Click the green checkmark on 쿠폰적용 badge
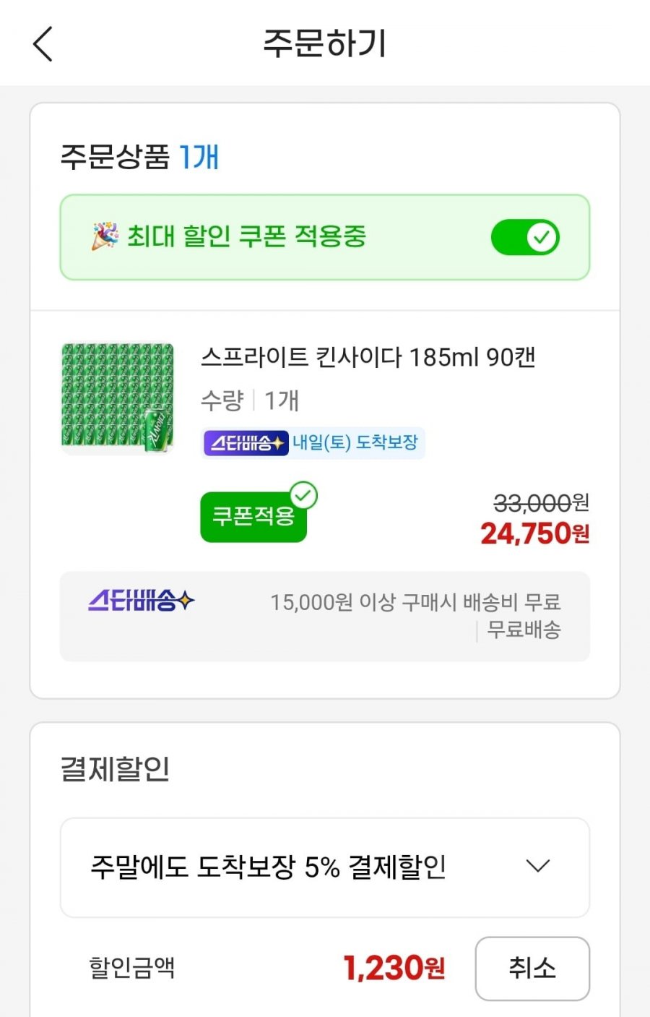Screen dimensions: 650x1017 click(x=303, y=496)
